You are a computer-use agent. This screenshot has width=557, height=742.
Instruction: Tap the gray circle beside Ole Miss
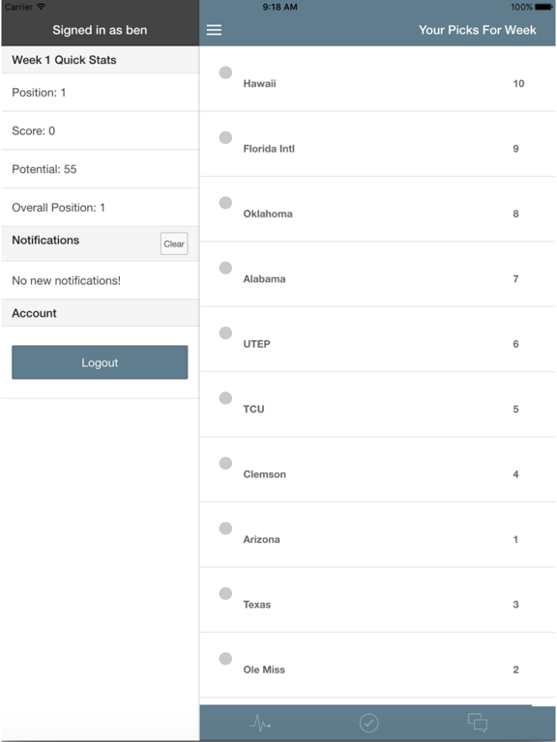click(225, 658)
